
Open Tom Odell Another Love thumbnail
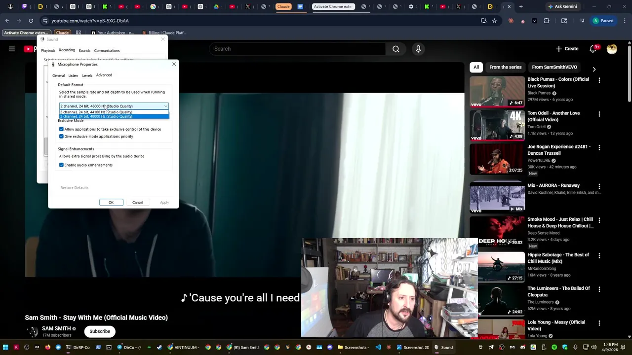(497, 125)
